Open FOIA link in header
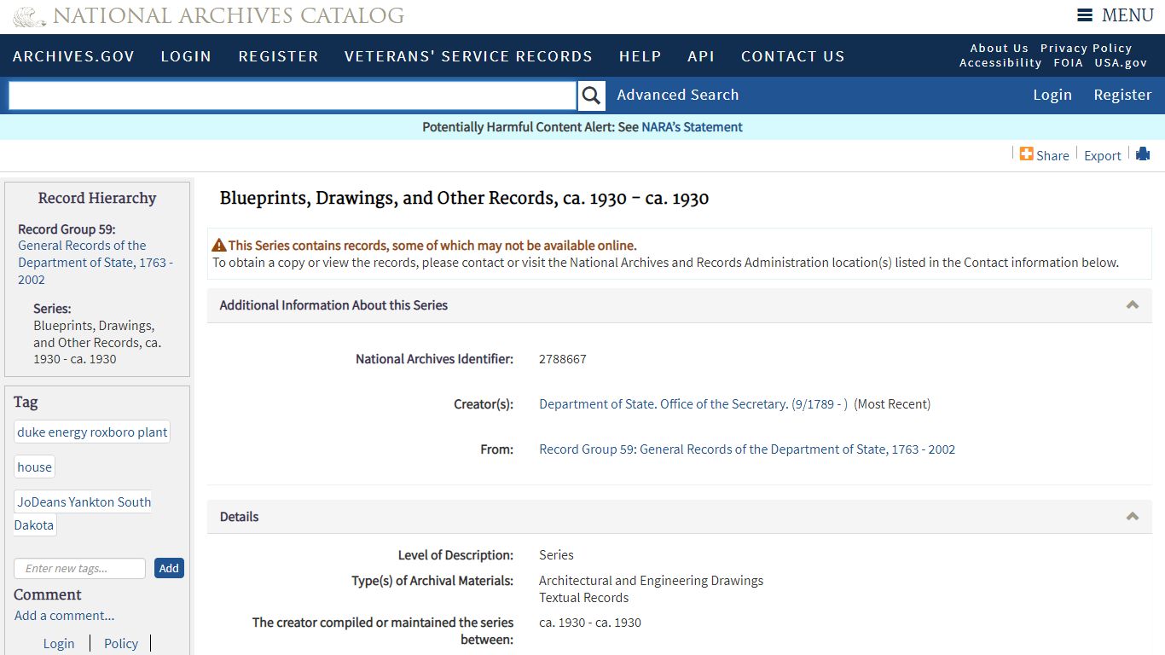Screen dimensions: 1165x655 1068,63
